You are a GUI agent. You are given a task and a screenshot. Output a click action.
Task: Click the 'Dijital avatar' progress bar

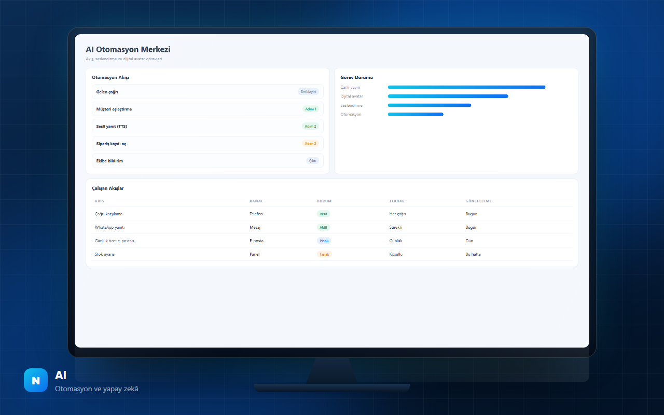click(x=448, y=96)
